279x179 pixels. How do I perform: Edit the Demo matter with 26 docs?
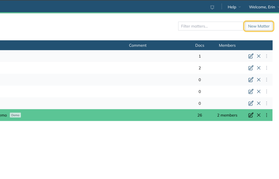(251, 115)
